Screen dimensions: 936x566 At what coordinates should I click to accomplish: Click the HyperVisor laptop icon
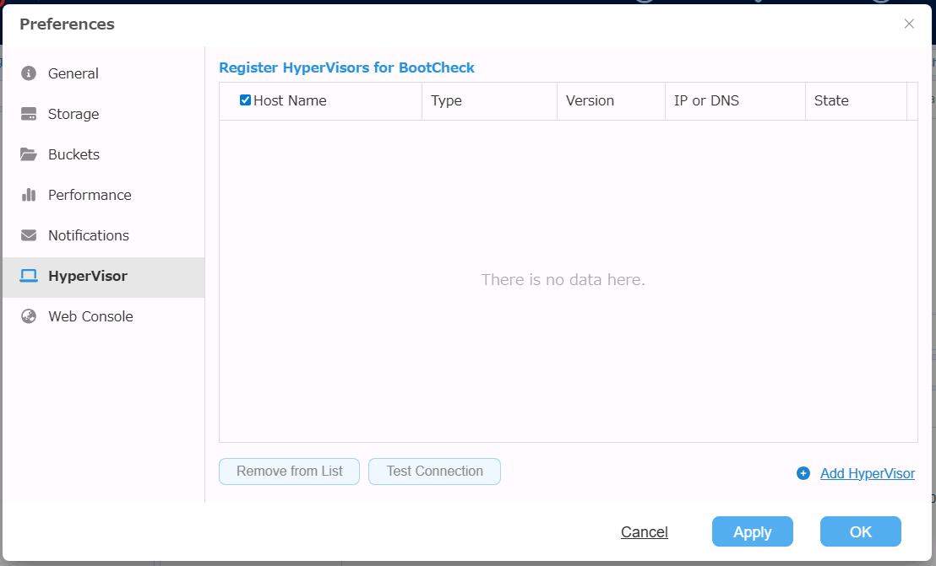(29, 276)
